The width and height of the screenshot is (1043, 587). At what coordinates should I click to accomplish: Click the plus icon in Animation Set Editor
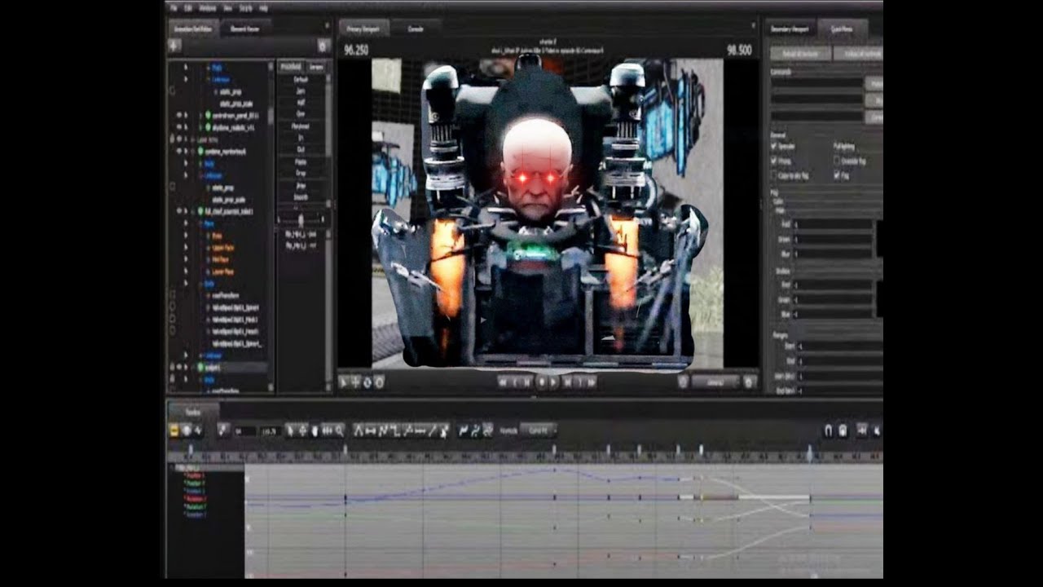pyautogui.click(x=174, y=46)
